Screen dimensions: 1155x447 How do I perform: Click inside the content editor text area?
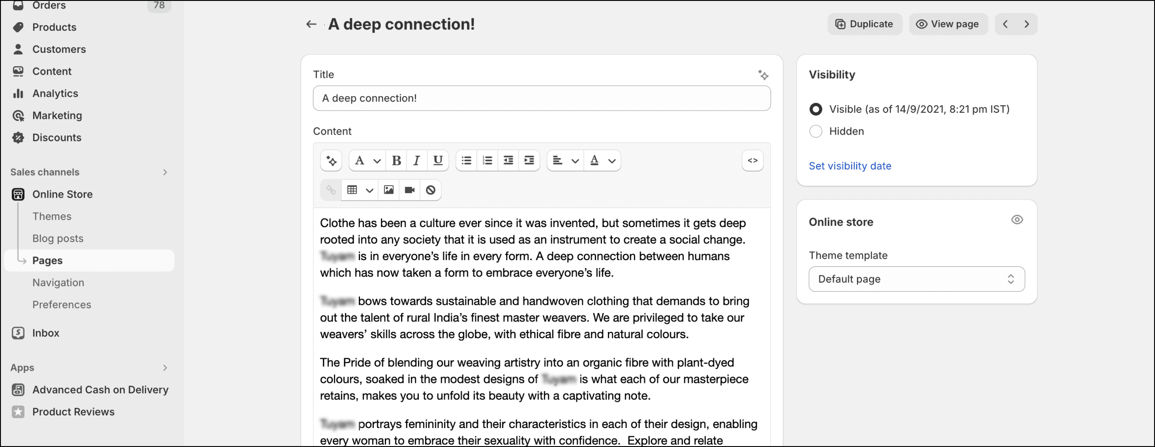pyautogui.click(x=541, y=327)
